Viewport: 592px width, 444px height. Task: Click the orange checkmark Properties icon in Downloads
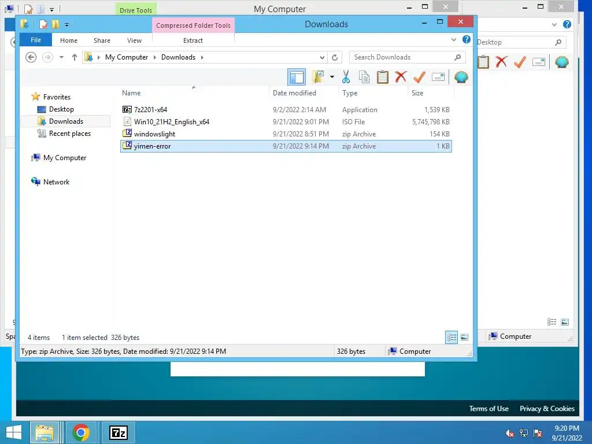(419, 77)
